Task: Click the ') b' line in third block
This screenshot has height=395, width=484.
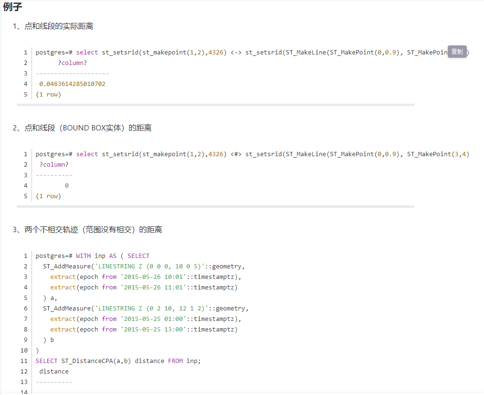Action: [48, 340]
